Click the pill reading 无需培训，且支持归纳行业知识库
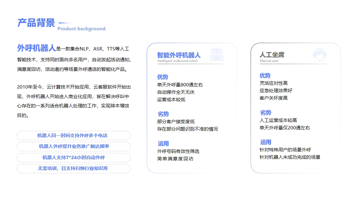The image size is (364, 200). (x=74, y=168)
